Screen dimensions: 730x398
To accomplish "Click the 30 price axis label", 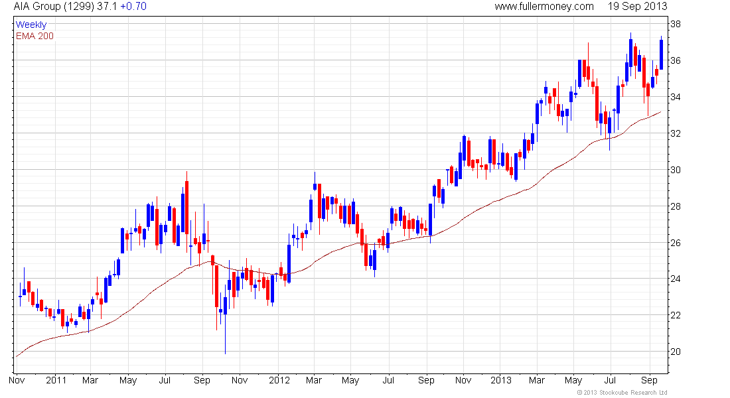I will point(675,170).
